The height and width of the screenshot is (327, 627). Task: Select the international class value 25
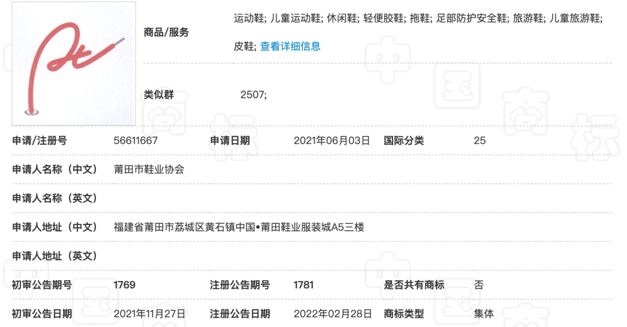click(x=480, y=140)
